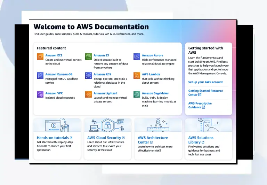Click 'Set up, operate, and scale' RDS description

pos(111,83)
